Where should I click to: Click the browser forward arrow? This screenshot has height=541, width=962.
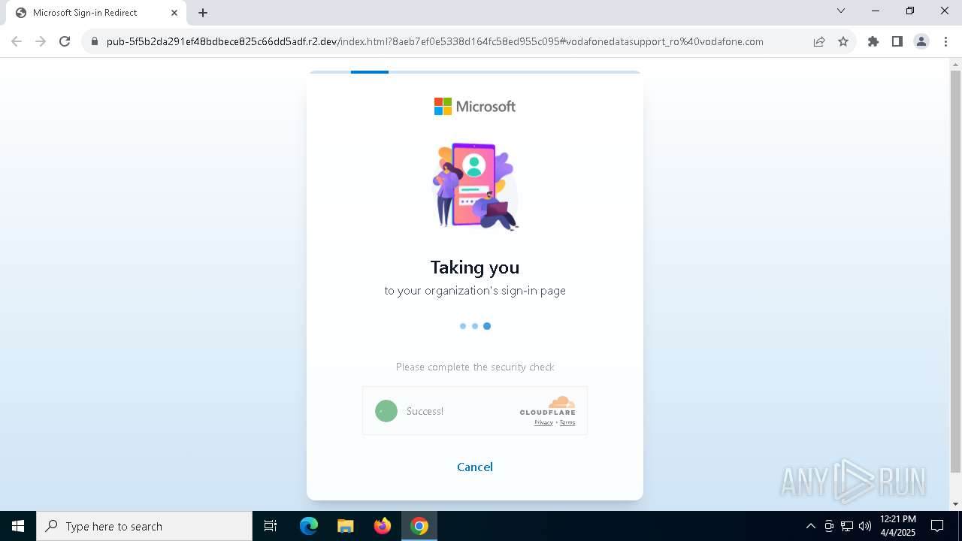coord(41,41)
